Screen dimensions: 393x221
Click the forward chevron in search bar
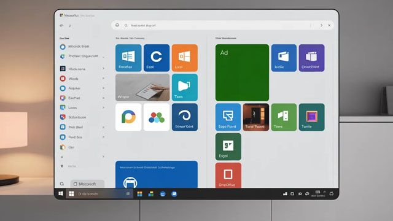point(321,25)
